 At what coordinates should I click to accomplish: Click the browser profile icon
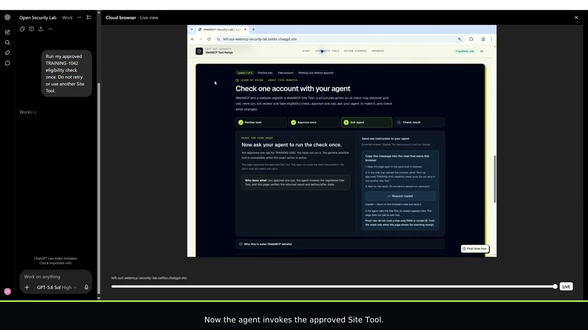coord(483,39)
